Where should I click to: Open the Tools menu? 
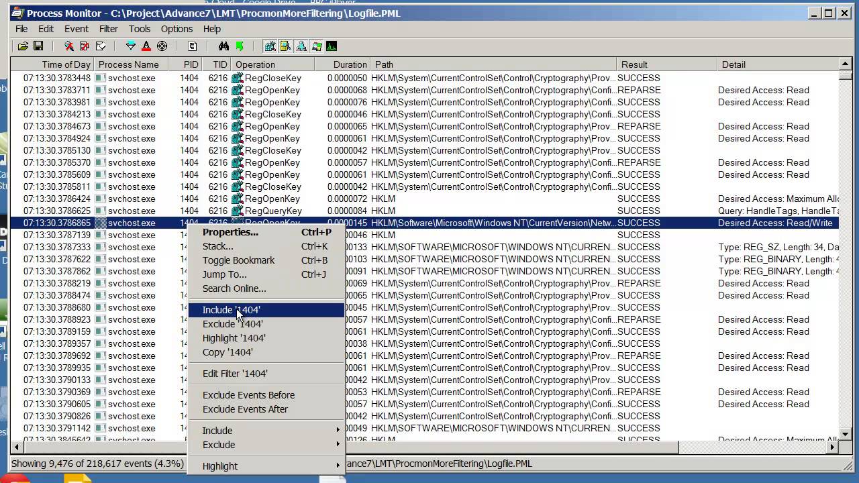tap(140, 29)
